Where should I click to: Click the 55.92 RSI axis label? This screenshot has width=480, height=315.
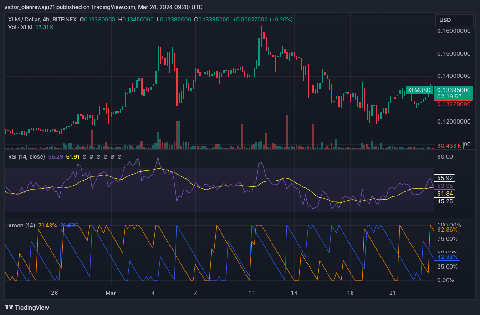pyautogui.click(x=445, y=178)
